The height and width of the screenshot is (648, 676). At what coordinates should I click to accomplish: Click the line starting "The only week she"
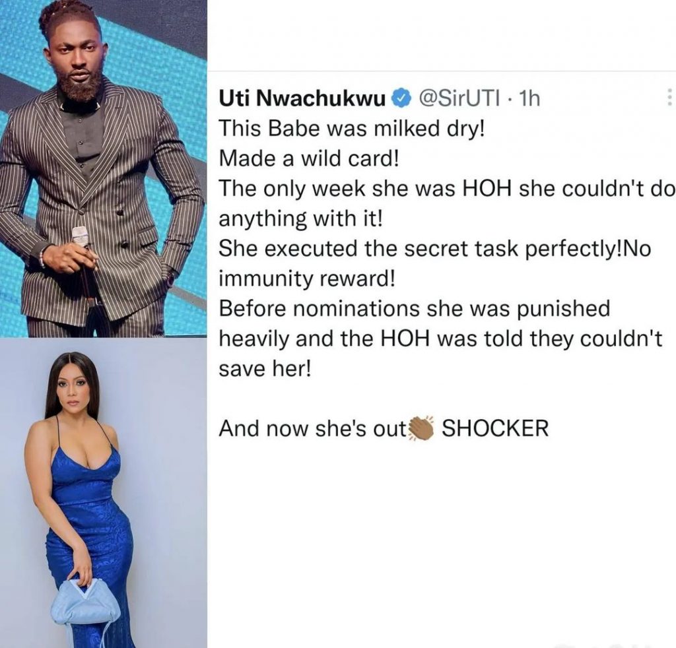(446, 189)
